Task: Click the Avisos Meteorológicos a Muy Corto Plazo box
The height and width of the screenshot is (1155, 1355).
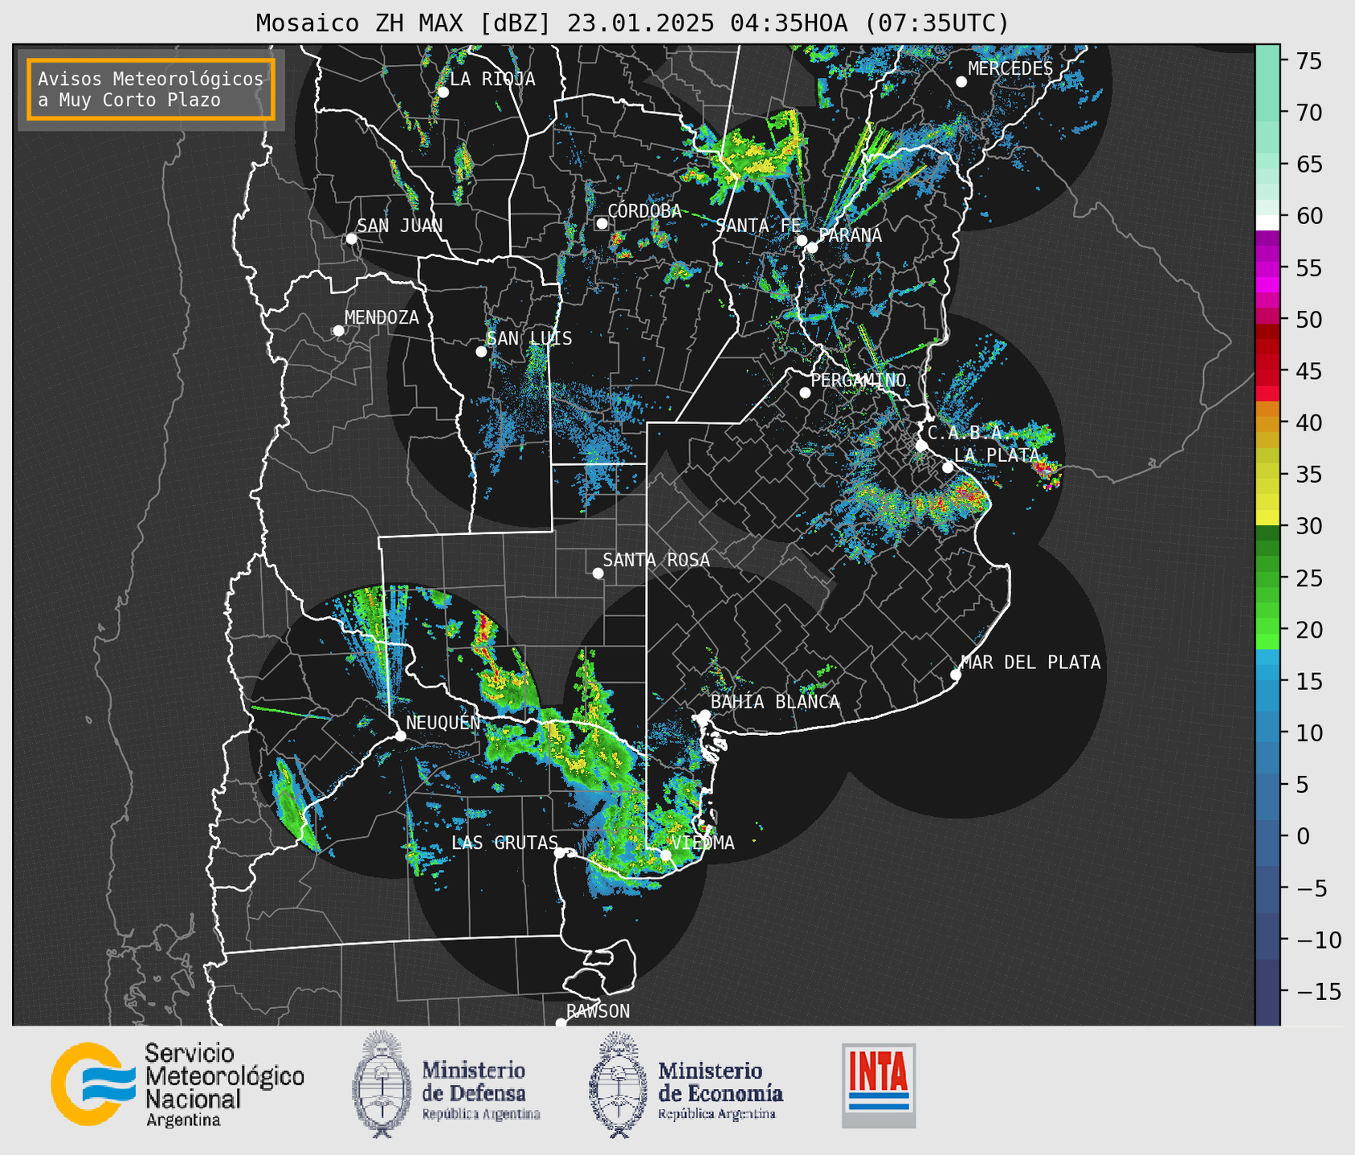Action: pyautogui.click(x=151, y=89)
